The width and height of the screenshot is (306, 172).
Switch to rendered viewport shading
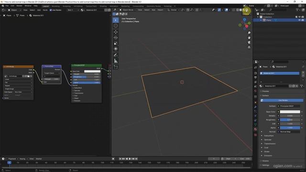tap(247, 10)
